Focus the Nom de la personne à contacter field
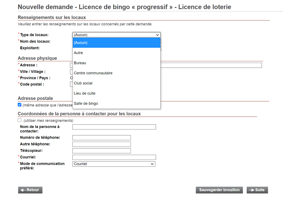283x200 pixels. (x=114, y=127)
